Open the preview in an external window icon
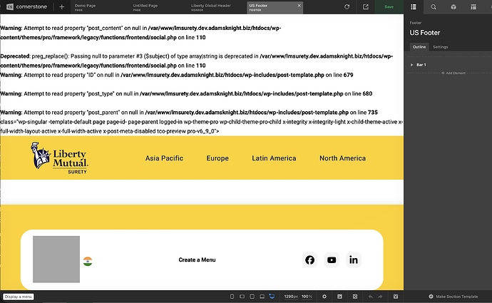The image size is (492, 303). click(366, 7)
